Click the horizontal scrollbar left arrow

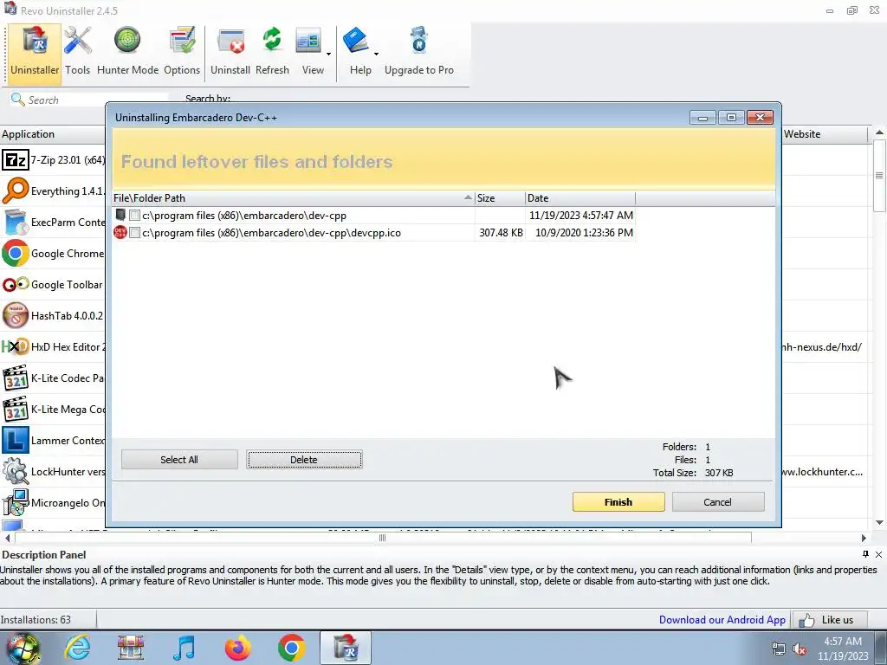pyautogui.click(x=7, y=538)
